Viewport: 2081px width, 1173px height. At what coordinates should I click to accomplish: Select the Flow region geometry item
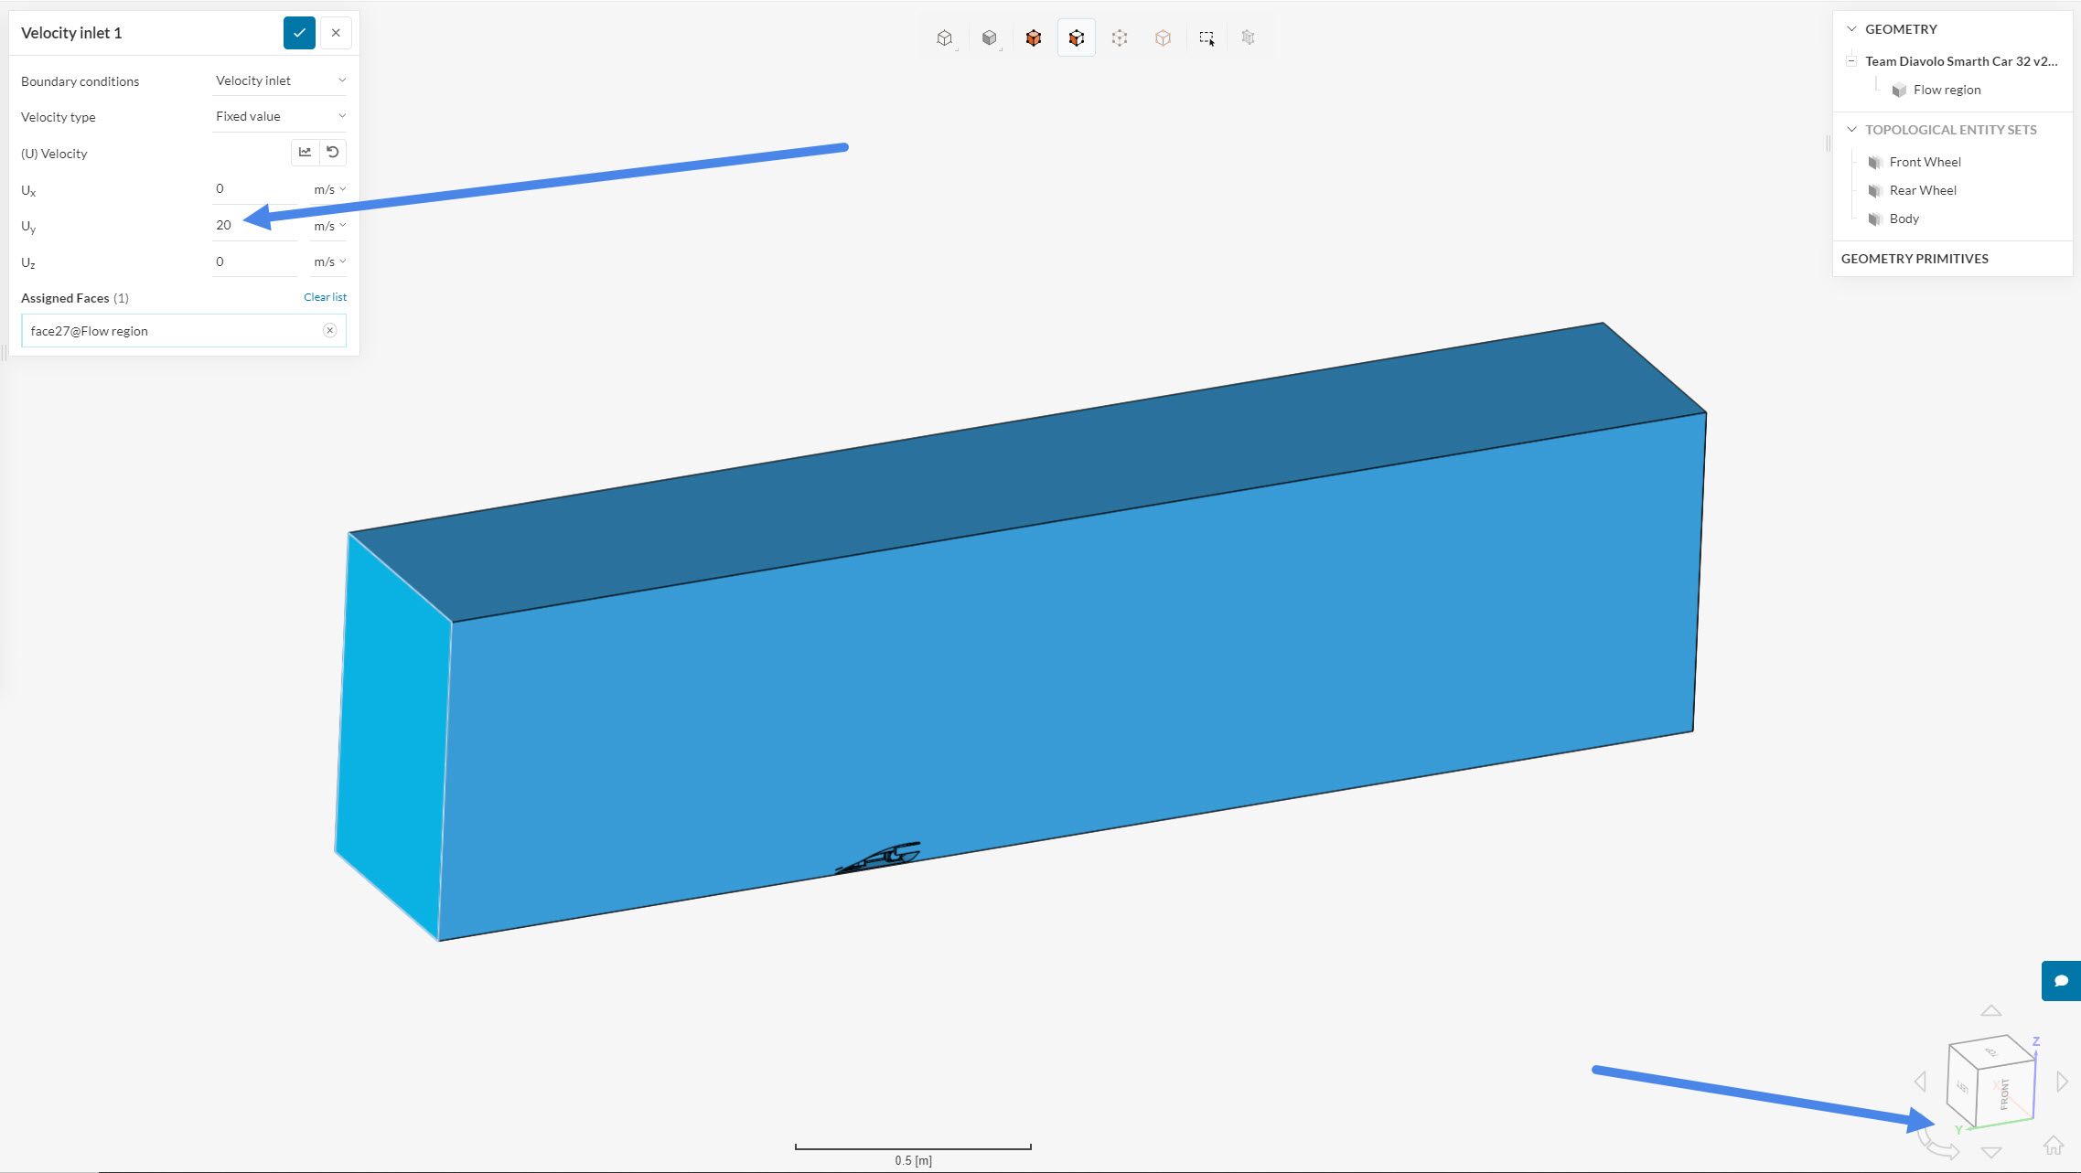[x=1947, y=90]
